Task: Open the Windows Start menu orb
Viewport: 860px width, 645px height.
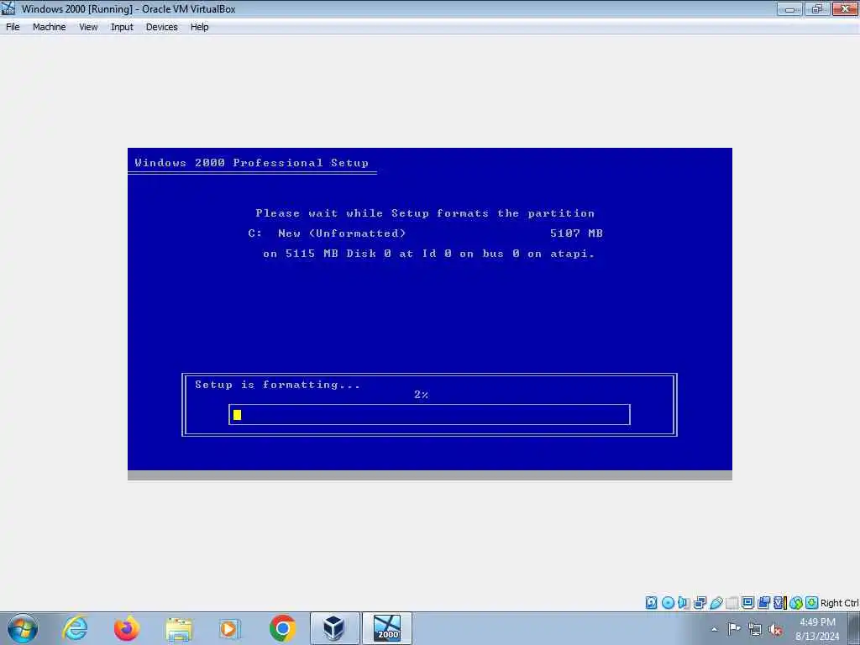Action: point(23,628)
